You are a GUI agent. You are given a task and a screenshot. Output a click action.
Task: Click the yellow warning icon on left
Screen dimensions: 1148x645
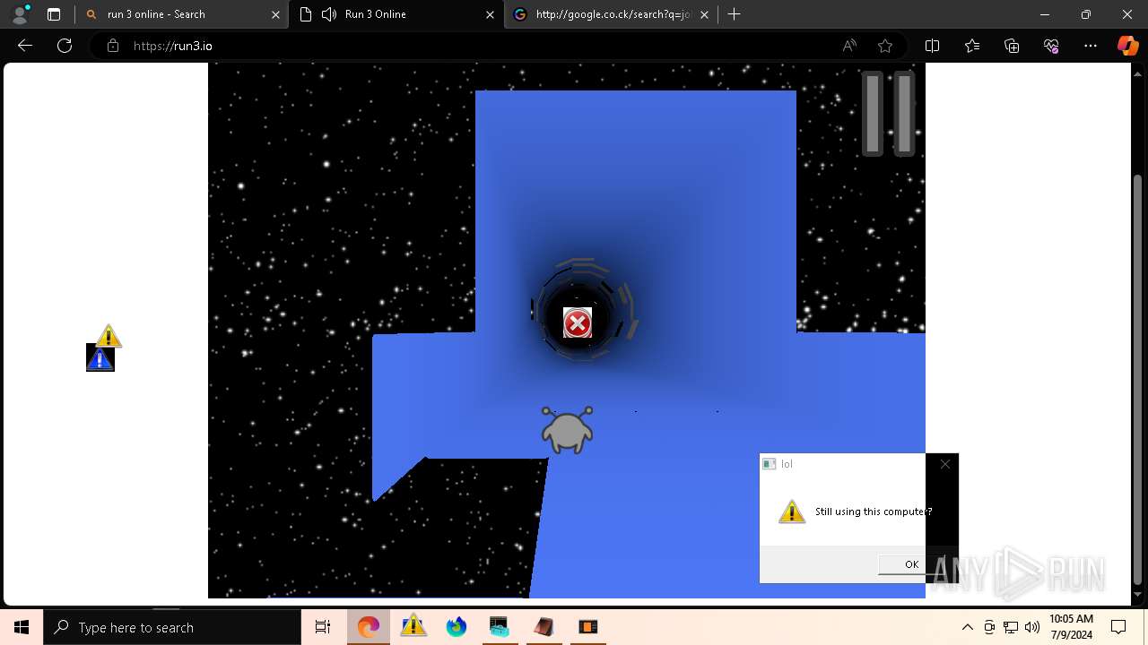(x=109, y=336)
